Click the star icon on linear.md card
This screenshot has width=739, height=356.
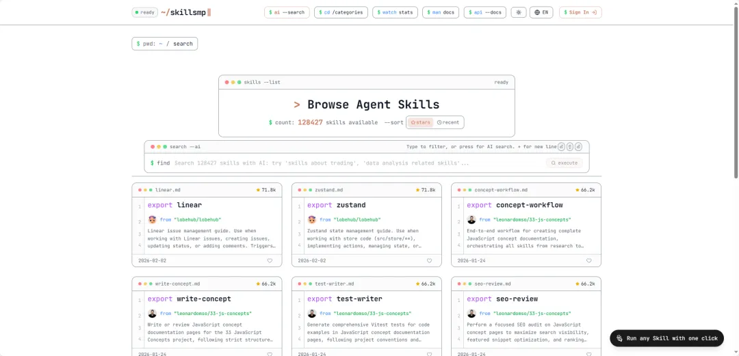click(x=258, y=190)
